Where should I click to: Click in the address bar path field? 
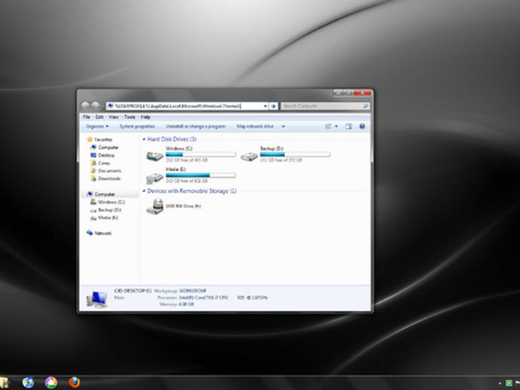pyautogui.click(x=188, y=106)
